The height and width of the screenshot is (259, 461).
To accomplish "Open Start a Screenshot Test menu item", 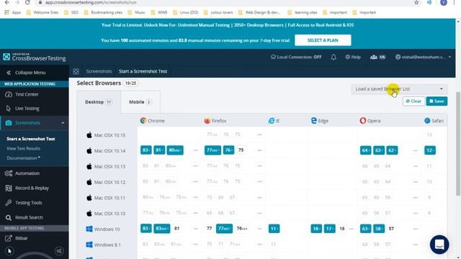I will tap(30, 139).
